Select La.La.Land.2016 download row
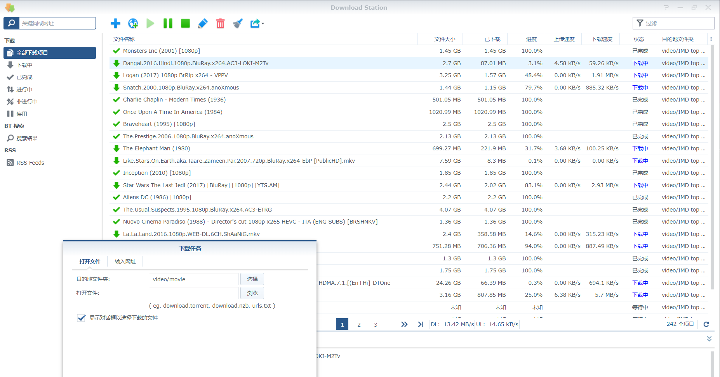The width and height of the screenshot is (720, 377). tap(409, 234)
